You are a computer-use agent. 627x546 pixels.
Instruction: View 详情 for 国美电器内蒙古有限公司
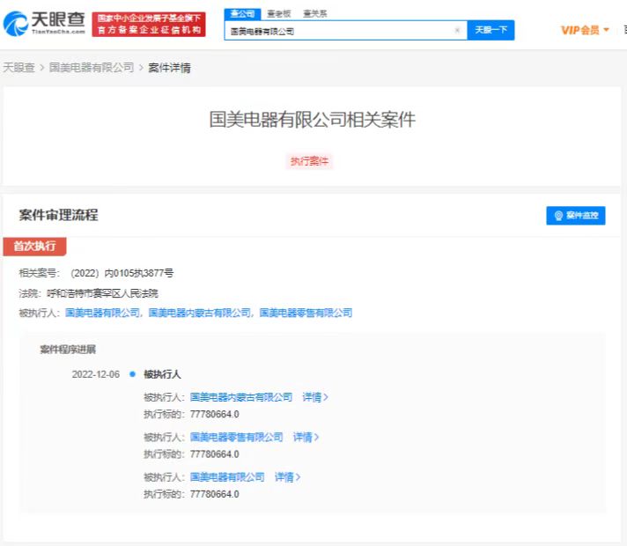[x=315, y=397]
